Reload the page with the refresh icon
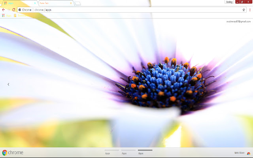Viewport: 253px width, 158px height. pos(14,10)
